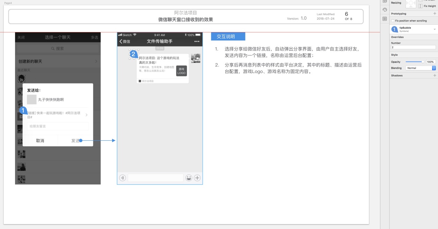
Task: Expand the tipBubble symbol chevron
Action: (x=435, y=29)
